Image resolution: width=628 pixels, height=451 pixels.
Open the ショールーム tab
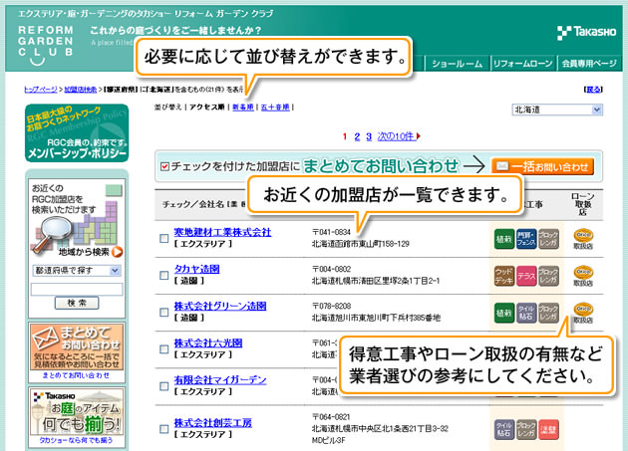[457, 64]
